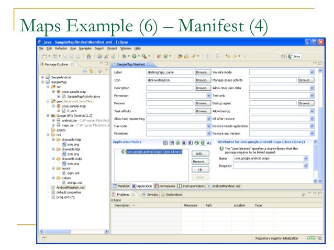
Task: Click Link with Editor icon in Package Explorer
Action: pyautogui.click(x=92, y=72)
